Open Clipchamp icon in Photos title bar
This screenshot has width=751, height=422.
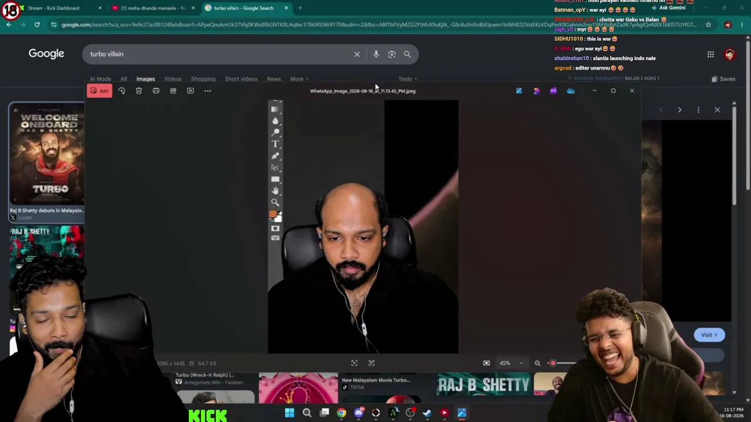click(x=553, y=91)
